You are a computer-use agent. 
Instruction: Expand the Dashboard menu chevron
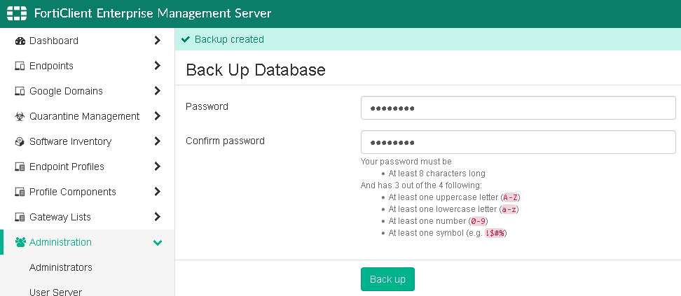coord(158,41)
